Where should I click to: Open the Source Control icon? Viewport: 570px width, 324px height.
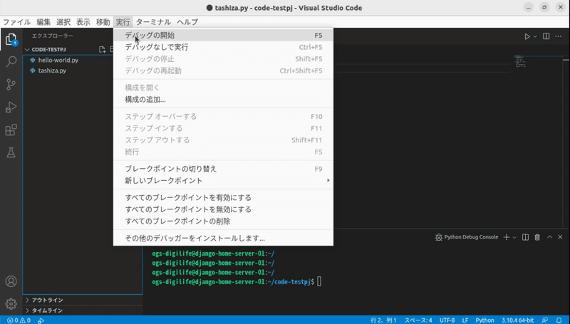(x=11, y=85)
